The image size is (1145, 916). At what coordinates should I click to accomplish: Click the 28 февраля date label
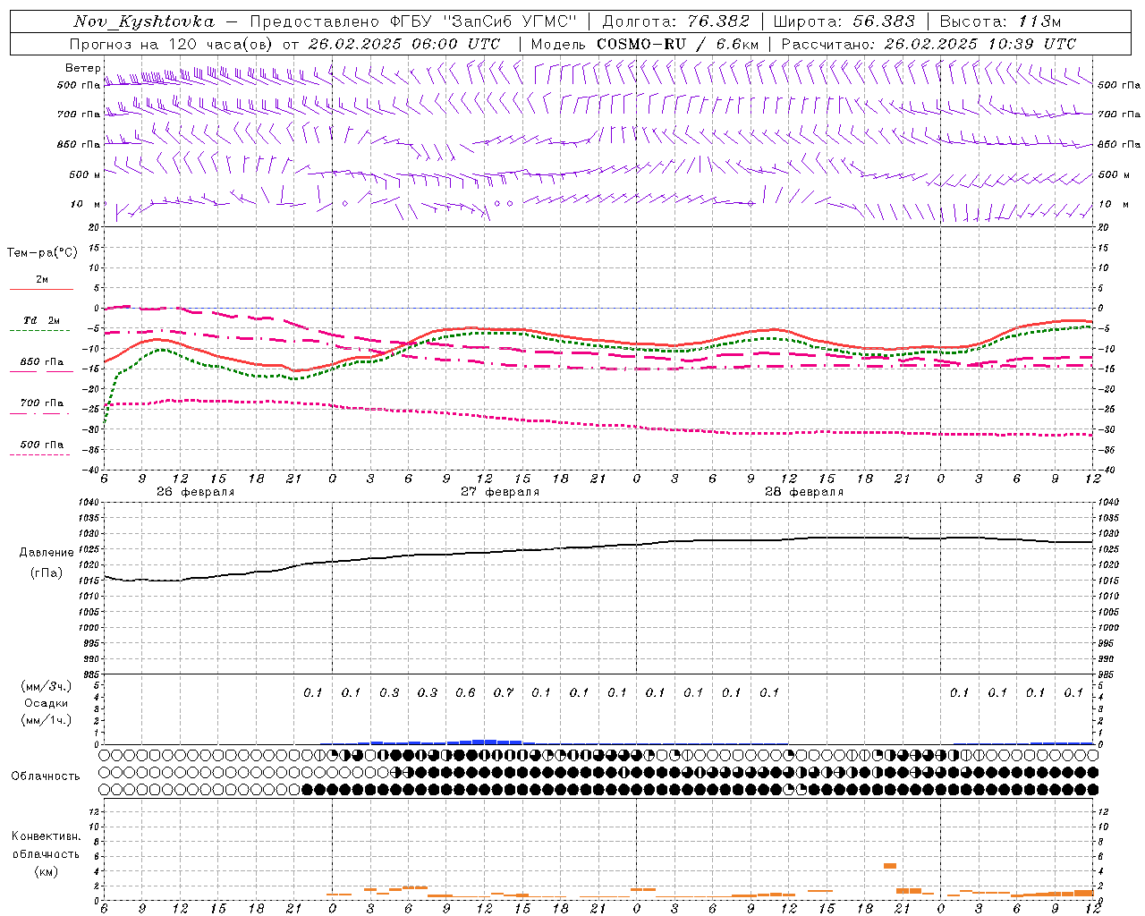tap(804, 492)
